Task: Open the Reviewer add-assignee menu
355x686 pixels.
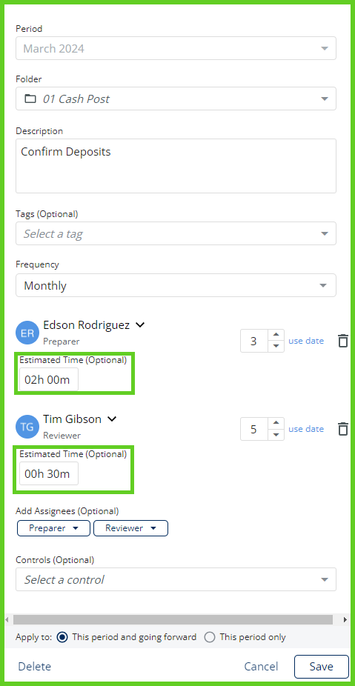Action: pos(131,528)
